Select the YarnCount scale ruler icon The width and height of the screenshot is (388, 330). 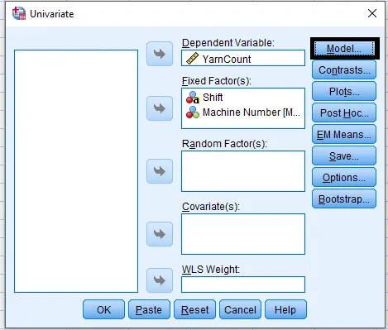[192, 59]
